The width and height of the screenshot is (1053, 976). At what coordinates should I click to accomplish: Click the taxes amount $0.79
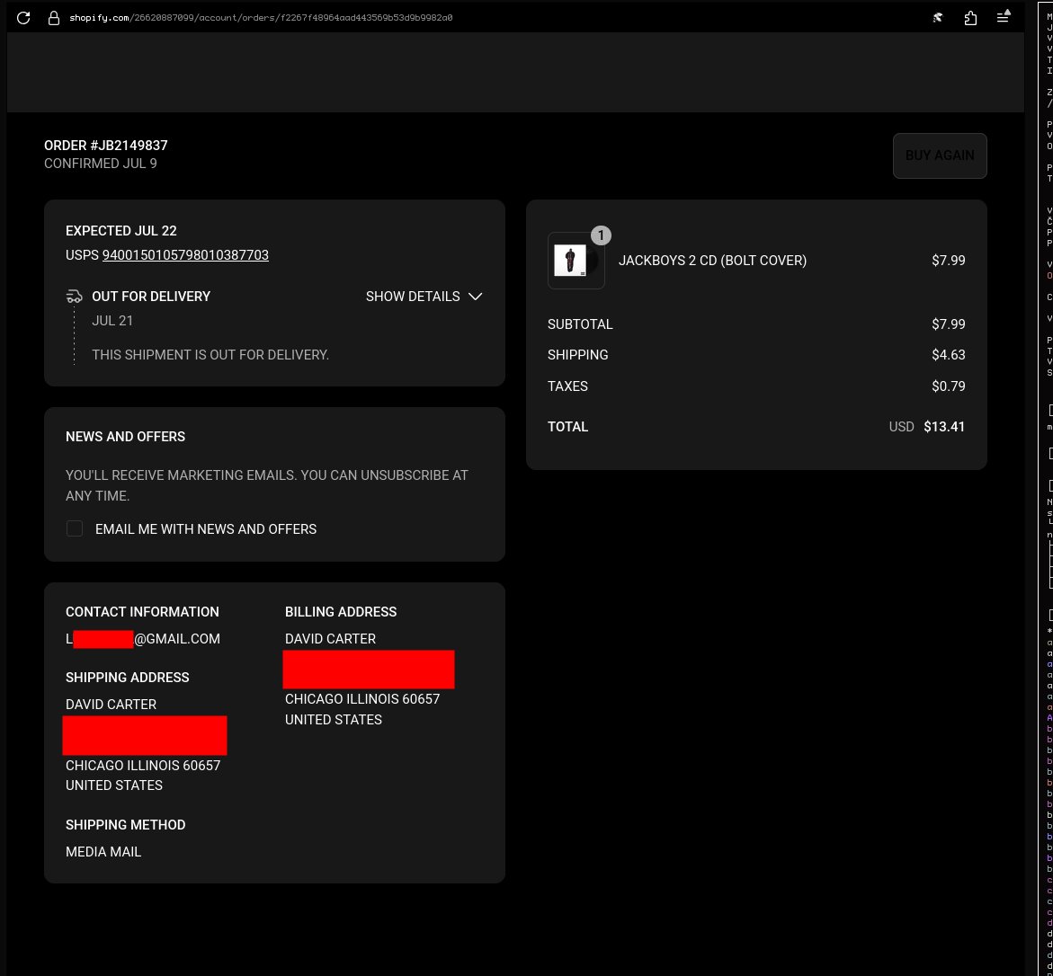tap(948, 386)
